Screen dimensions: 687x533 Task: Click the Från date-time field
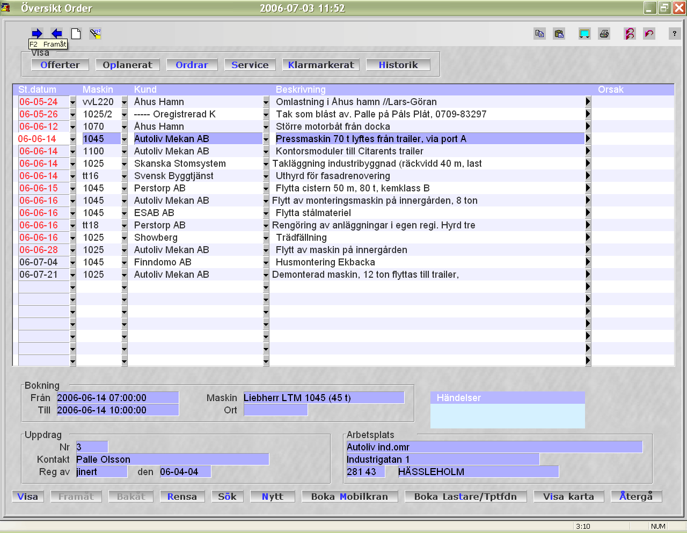coord(118,398)
